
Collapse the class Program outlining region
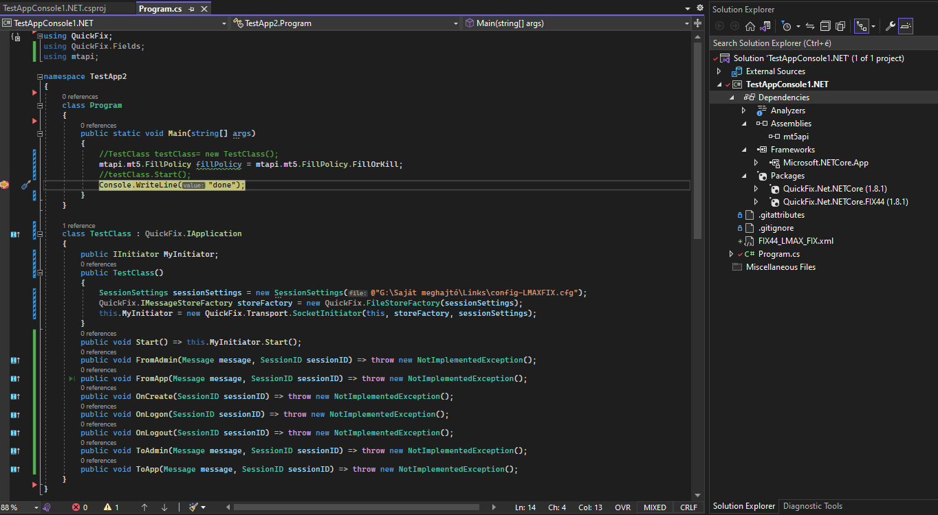click(39, 105)
